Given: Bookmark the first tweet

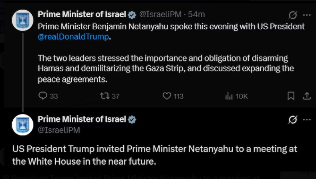Looking at the screenshot, I should (x=291, y=96).
